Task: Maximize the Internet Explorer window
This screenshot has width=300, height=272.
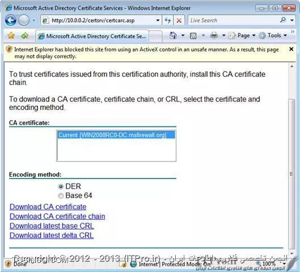Action: click(275, 8)
